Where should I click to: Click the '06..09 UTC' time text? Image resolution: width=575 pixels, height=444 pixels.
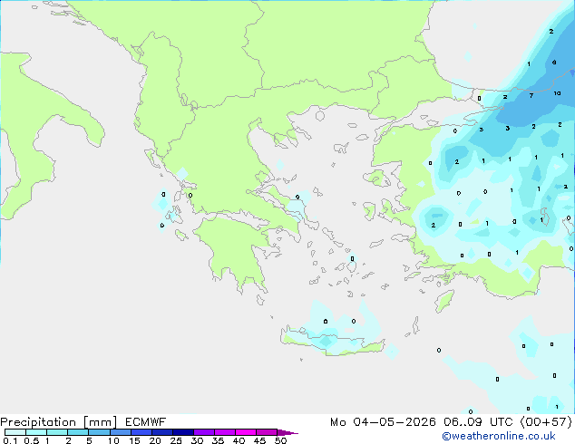click(x=478, y=422)
